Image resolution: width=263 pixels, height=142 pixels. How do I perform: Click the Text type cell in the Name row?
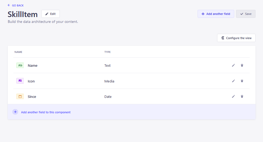(x=107, y=65)
